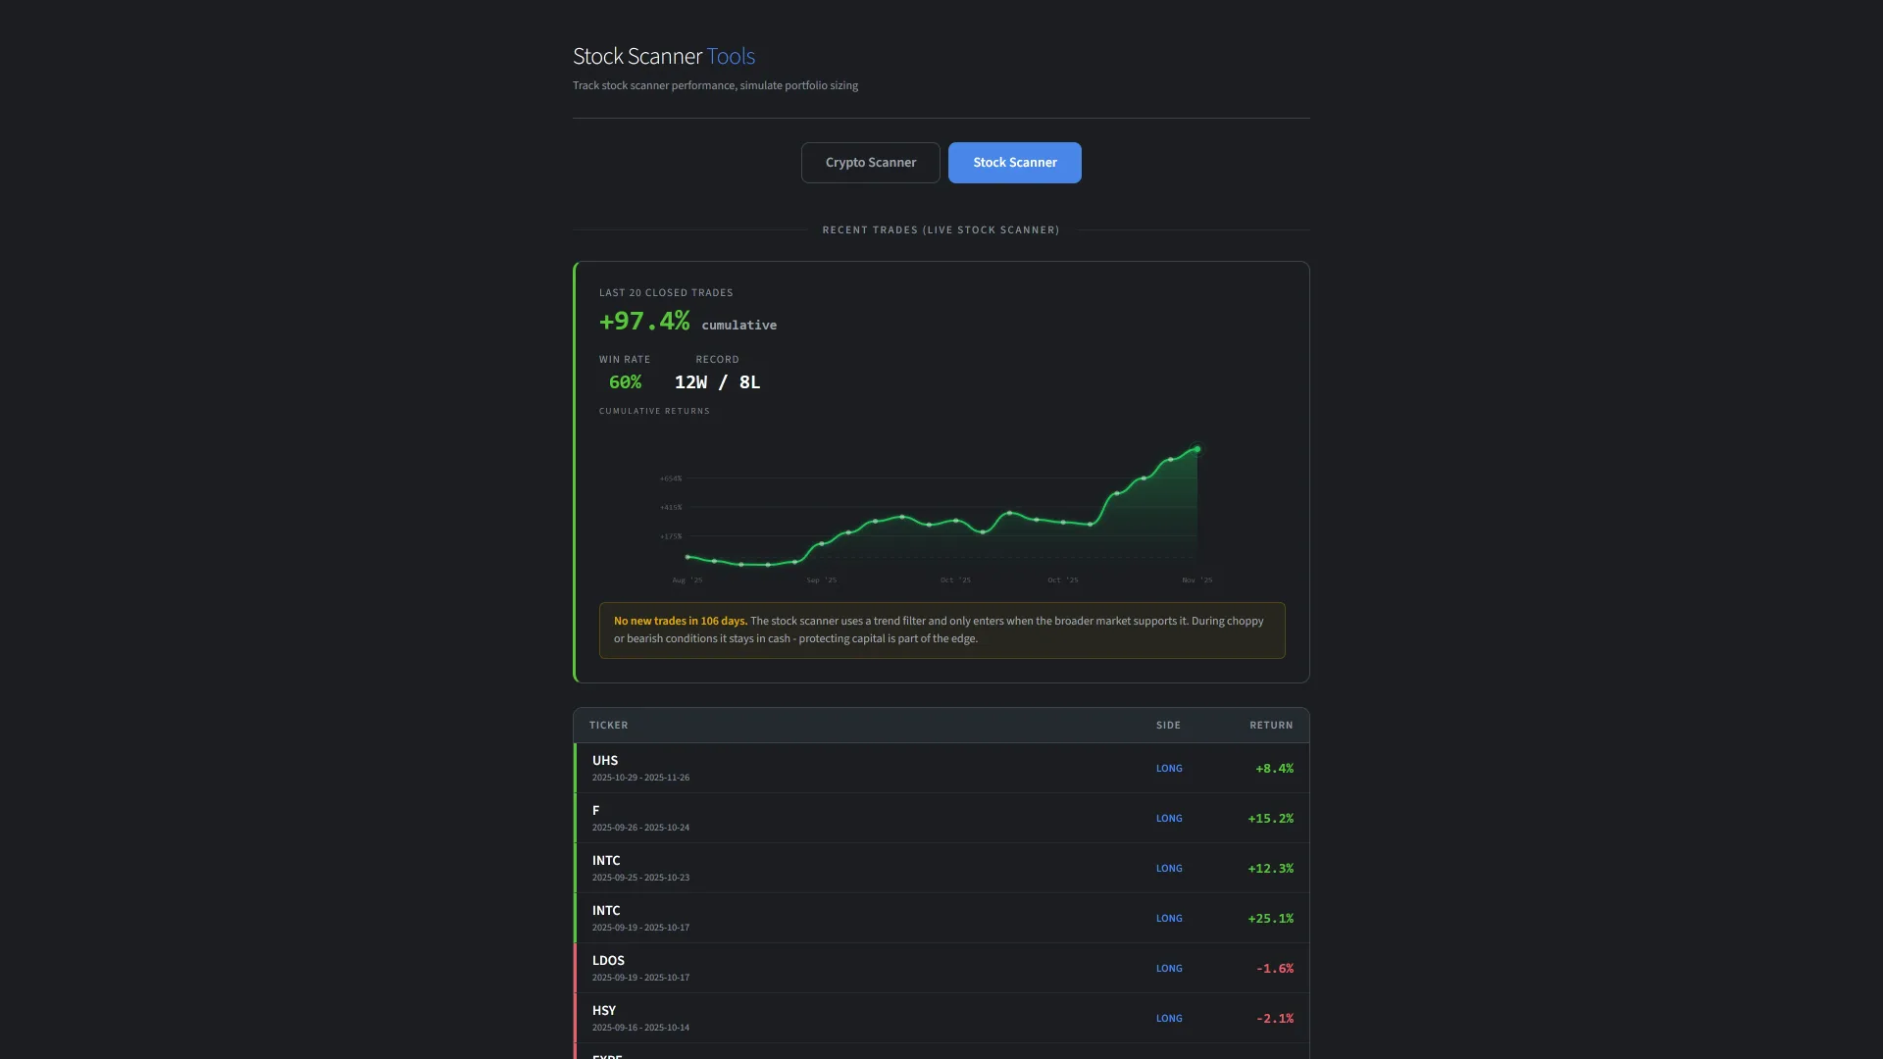Select the Stock Scanner tab
1883x1059 pixels.
point(1014,162)
